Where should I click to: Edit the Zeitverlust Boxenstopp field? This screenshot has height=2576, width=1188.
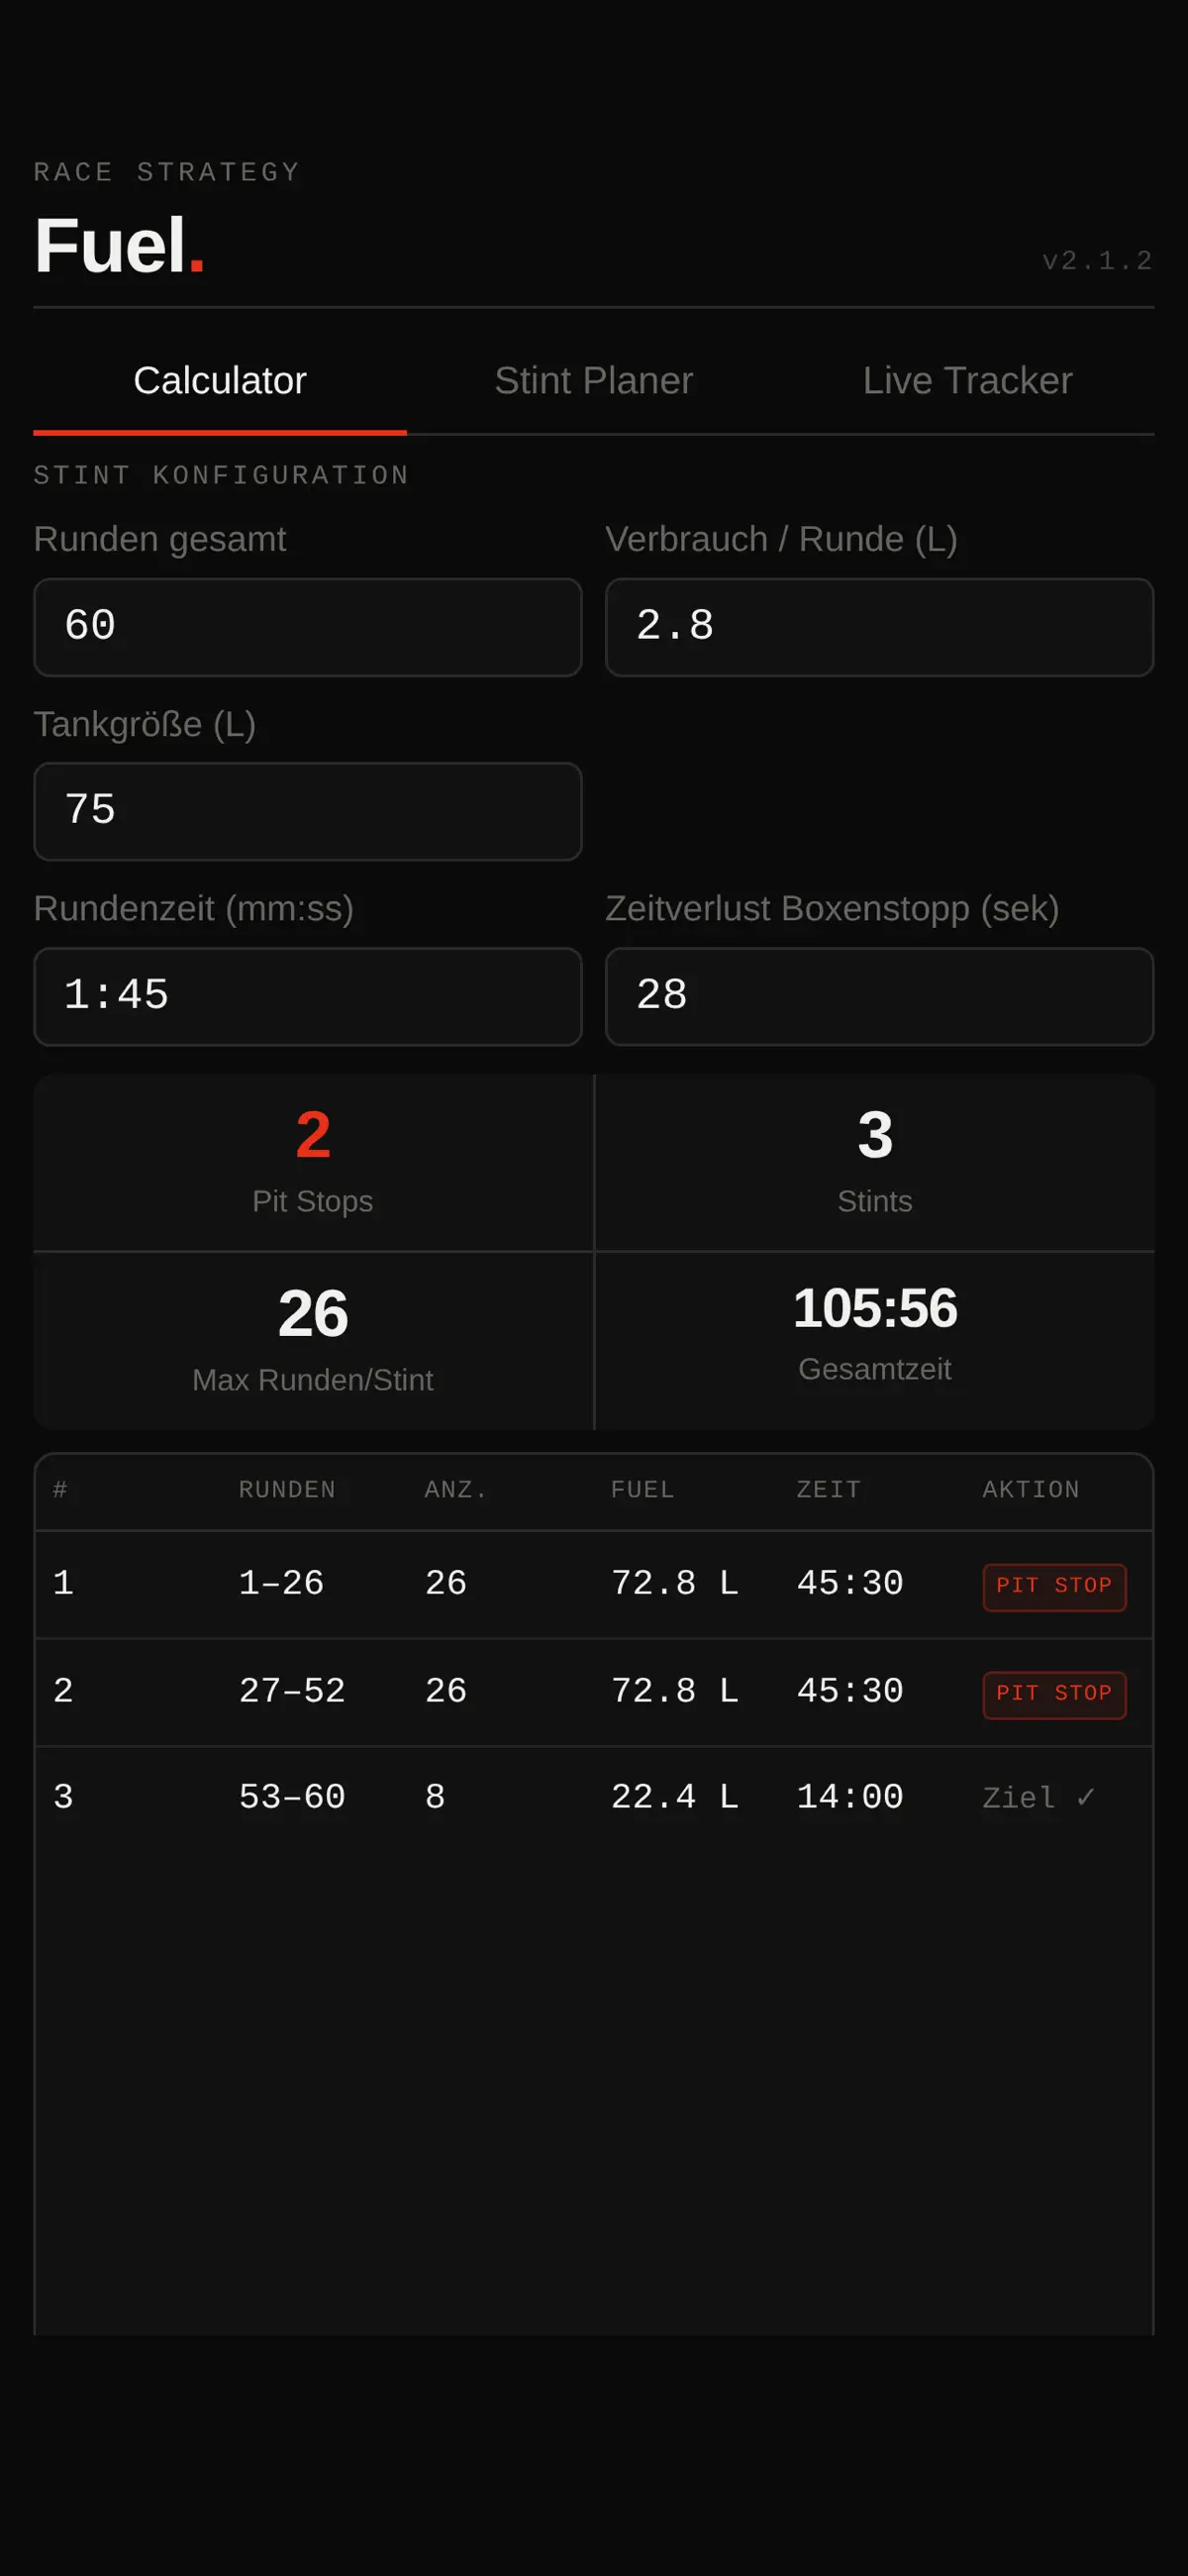[880, 996]
